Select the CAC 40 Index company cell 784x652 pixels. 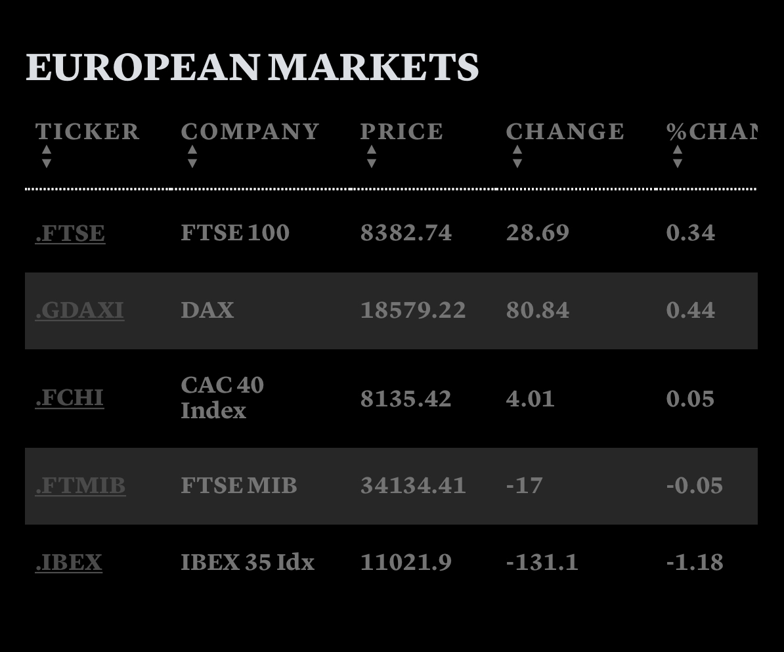(222, 397)
